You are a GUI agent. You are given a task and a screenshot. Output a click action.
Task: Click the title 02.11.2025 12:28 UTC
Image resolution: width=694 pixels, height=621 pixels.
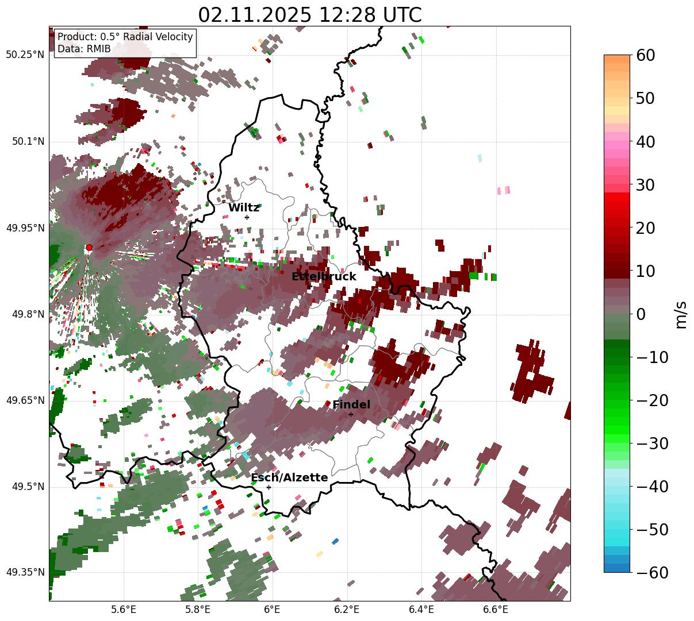tap(310, 15)
